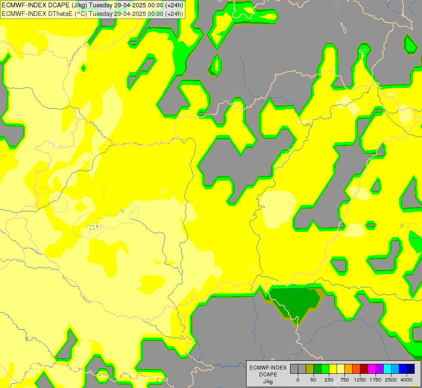Click the olive legend color swatch

coord(310,369)
